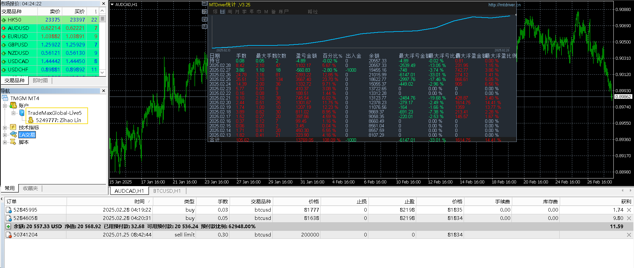
Task: Select the 月 monthly tab in MTDriver
Action: pyautogui.click(x=237, y=12)
